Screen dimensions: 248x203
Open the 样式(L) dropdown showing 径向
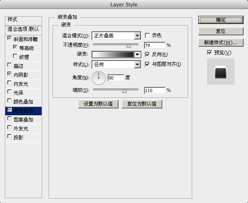pos(116,65)
